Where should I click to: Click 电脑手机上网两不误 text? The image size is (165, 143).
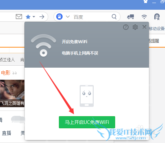80,53
